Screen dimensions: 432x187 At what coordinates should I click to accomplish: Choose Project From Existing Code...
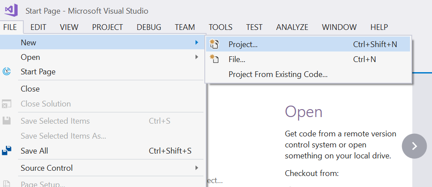[308, 74]
